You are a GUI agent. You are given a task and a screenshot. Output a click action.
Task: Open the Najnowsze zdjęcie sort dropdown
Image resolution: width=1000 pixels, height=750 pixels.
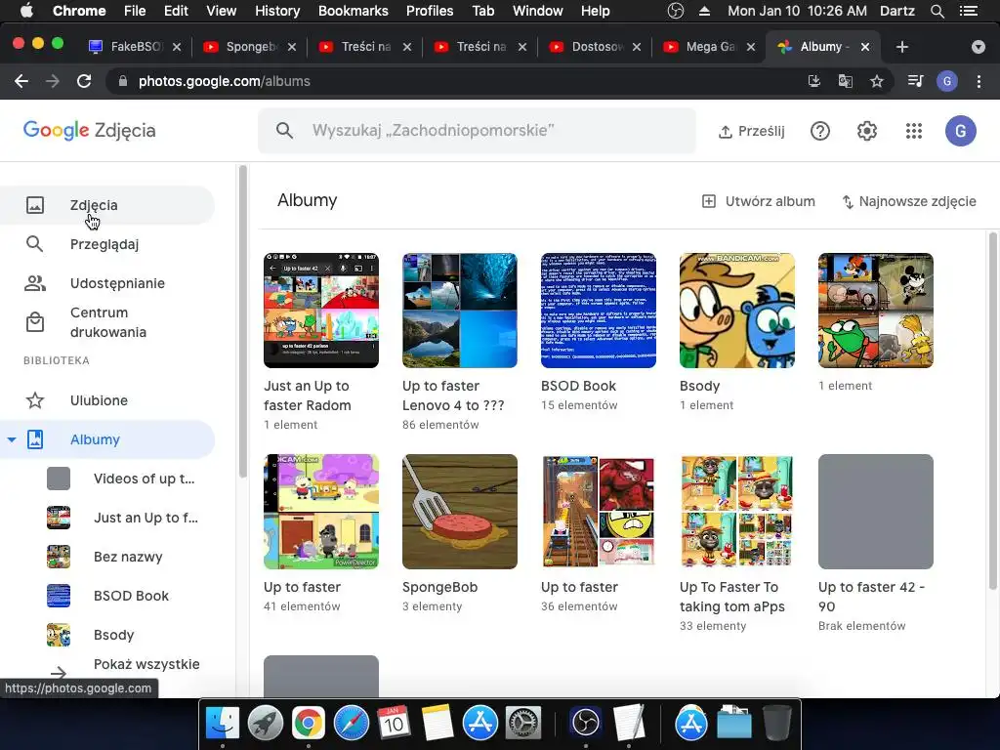909,201
